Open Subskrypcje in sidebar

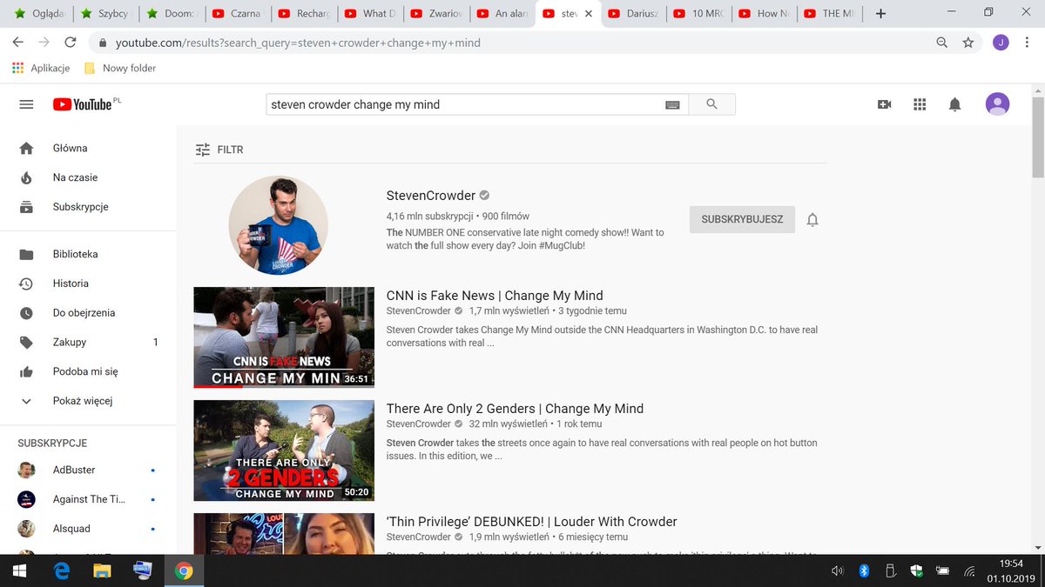(88, 207)
